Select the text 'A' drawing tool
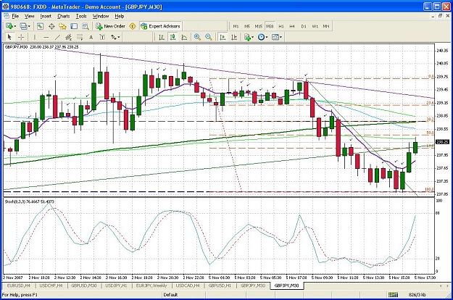 pyautogui.click(x=91, y=37)
